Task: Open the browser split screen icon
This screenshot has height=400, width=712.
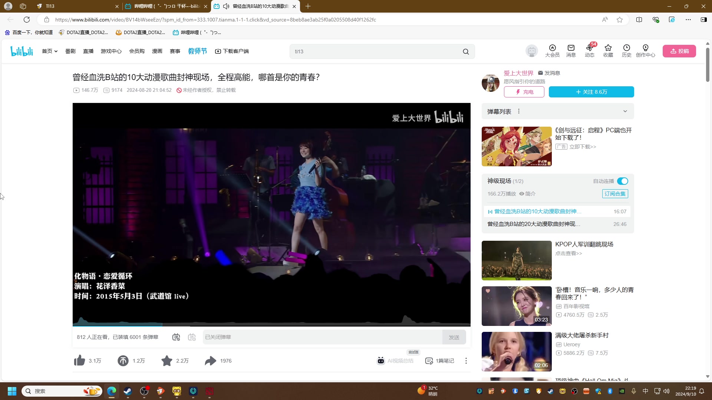Action: pyautogui.click(x=639, y=20)
